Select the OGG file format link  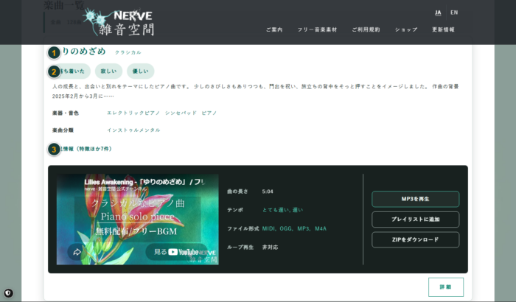[x=286, y=228]
